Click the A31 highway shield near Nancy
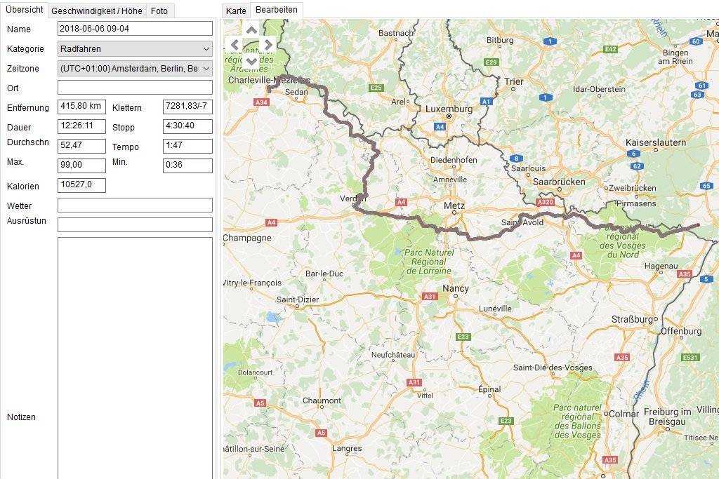The height and width of the screenshot is (479, 719). point(429,297)
